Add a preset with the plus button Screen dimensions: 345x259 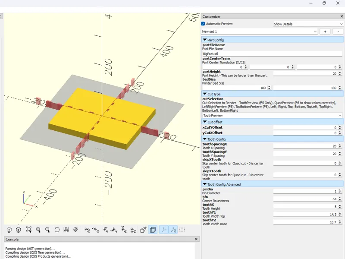325,32
